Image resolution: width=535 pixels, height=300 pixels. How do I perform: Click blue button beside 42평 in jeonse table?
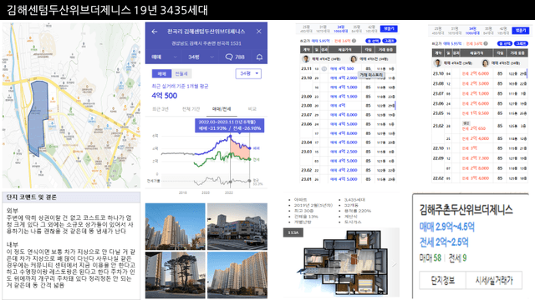(521, 31)
